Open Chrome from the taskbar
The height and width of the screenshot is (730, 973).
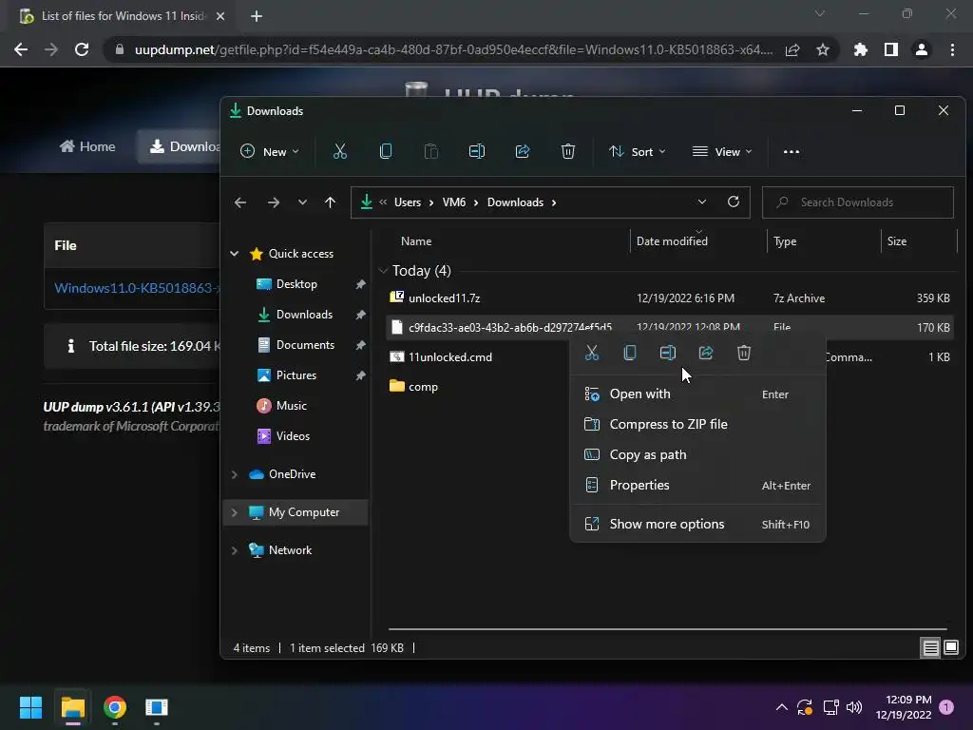[x=115, y=707]
